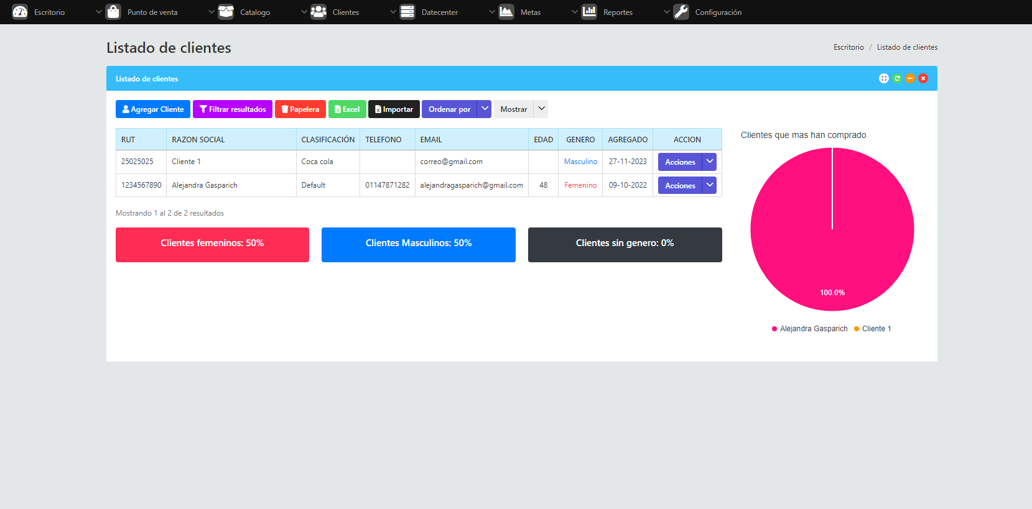1032x509 pixels.
Task: Click the Agregar Cliente button
Action: [153, 109]
